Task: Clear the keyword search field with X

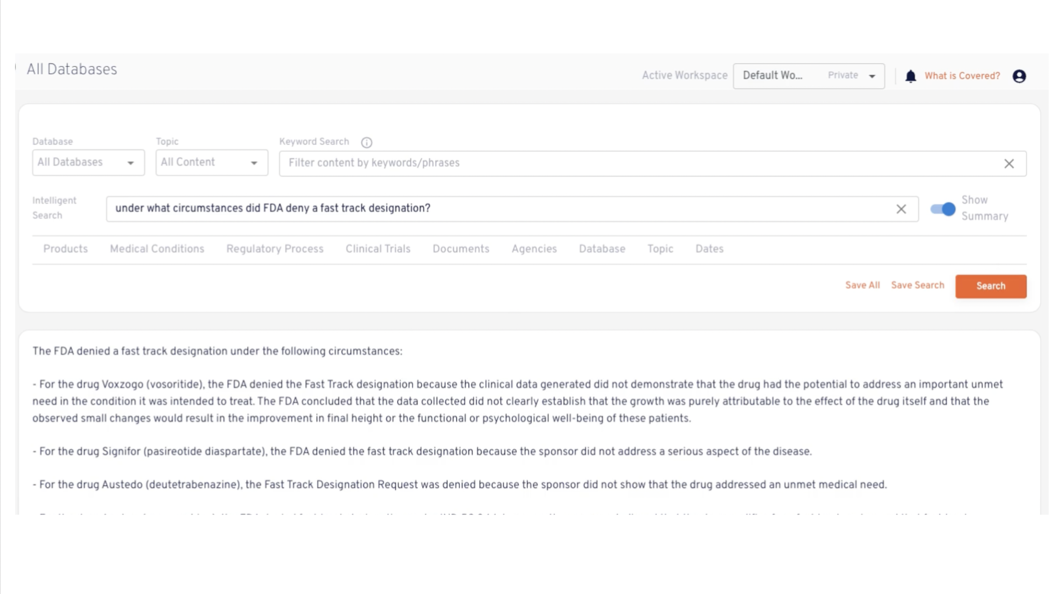Action: (x=1009, y=164)
